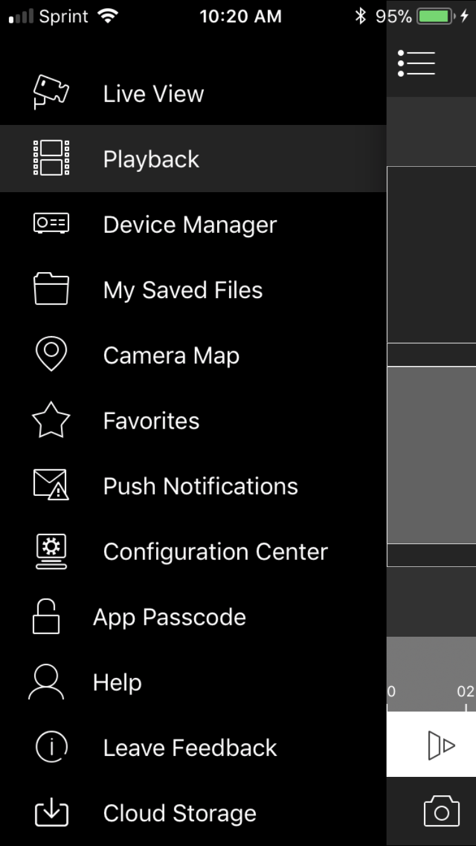476x846 pixels.
Task: Open Push Notifications label
Action: point(201,486)
